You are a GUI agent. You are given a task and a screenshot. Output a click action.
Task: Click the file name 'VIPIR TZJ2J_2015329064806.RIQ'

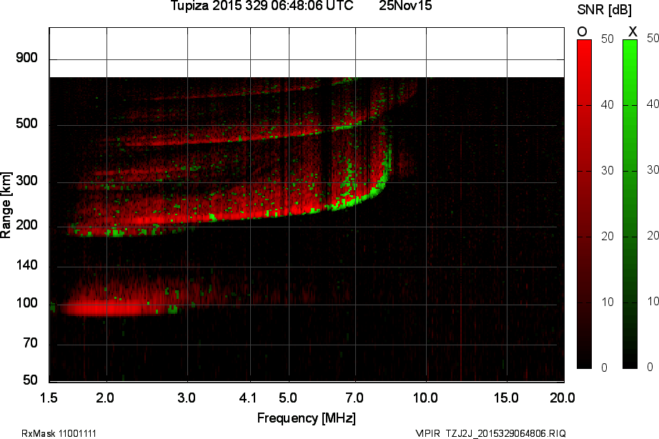pyautogui.click(x=490, y=433)
